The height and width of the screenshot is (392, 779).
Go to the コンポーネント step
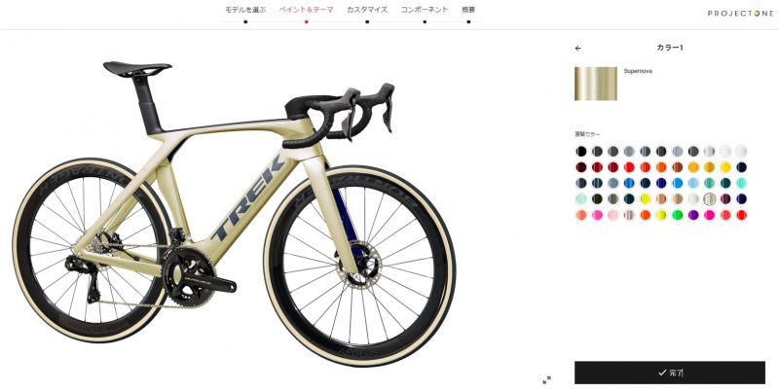point(425,10)
